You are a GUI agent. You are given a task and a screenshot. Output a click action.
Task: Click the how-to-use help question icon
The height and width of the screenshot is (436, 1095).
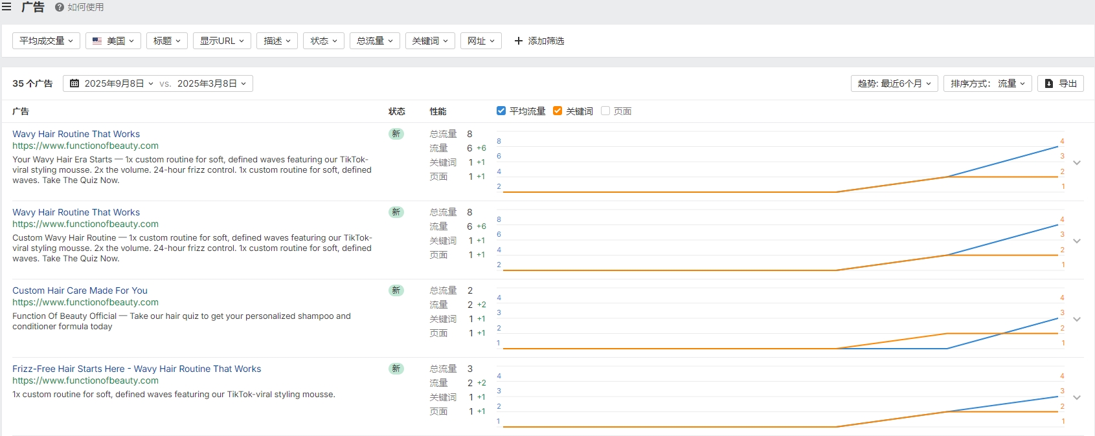(x=60, y=7)
